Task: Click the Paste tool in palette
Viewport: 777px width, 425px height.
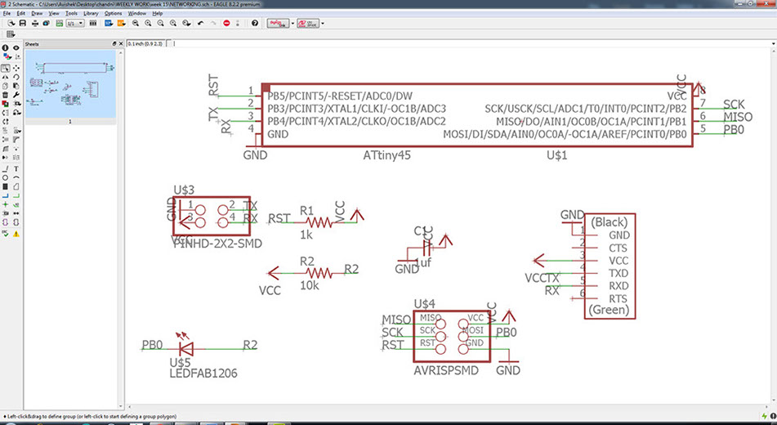Action: [x=16, y=86]
